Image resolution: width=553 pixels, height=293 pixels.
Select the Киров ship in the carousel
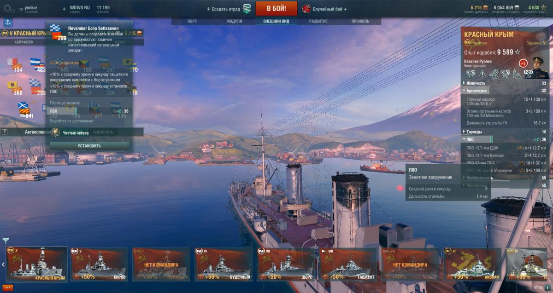[99, 264]
